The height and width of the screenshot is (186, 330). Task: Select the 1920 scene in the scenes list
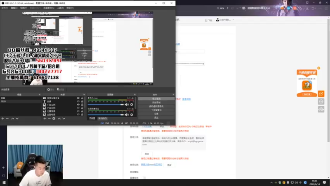click(x=21, y=101)
